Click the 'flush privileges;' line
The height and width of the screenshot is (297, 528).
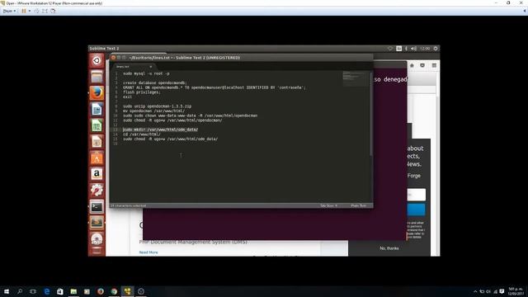(142, 92)
